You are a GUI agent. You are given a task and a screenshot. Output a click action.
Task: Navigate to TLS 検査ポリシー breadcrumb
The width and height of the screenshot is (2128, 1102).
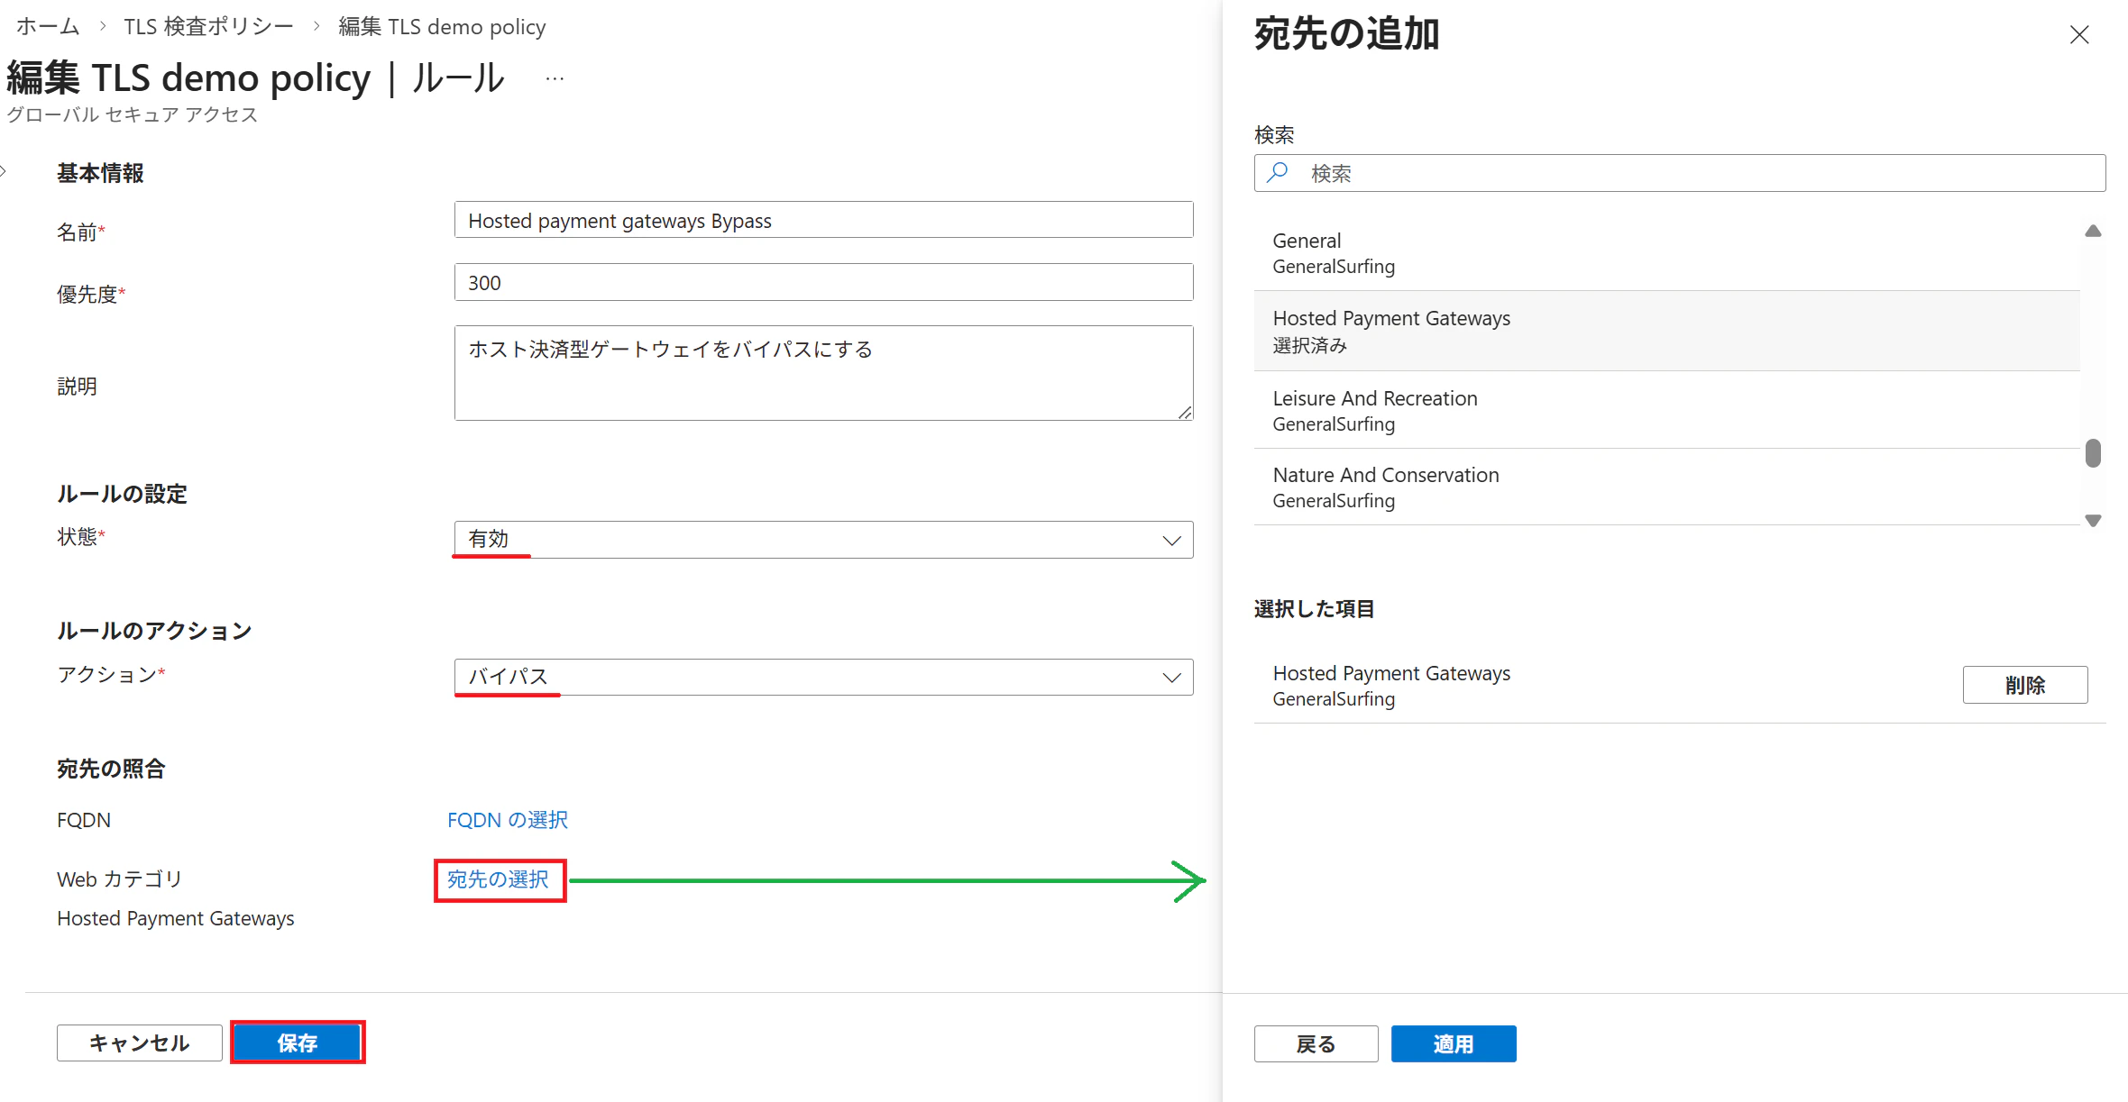tap(209, 27)
